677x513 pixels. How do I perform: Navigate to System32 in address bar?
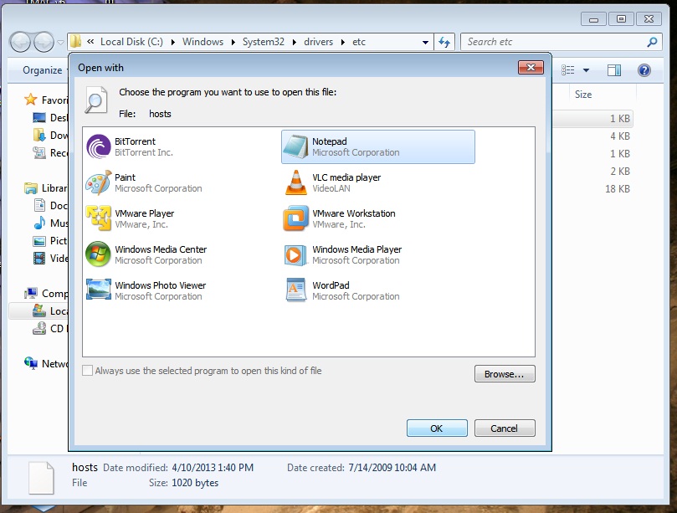[264, 42]
